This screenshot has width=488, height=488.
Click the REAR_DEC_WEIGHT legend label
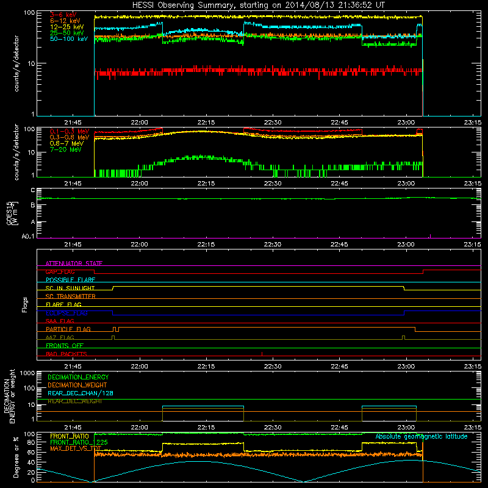click(x=74, y=401)
